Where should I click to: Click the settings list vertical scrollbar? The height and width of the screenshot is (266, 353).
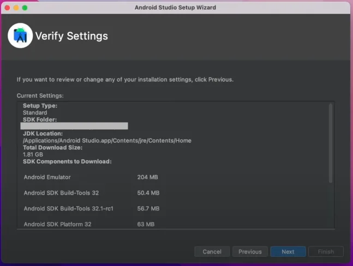tap(330, 143)
